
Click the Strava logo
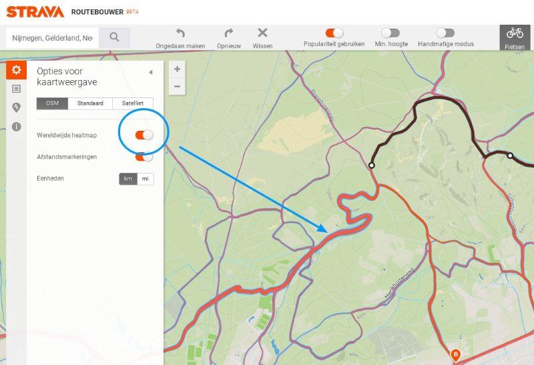35,11
